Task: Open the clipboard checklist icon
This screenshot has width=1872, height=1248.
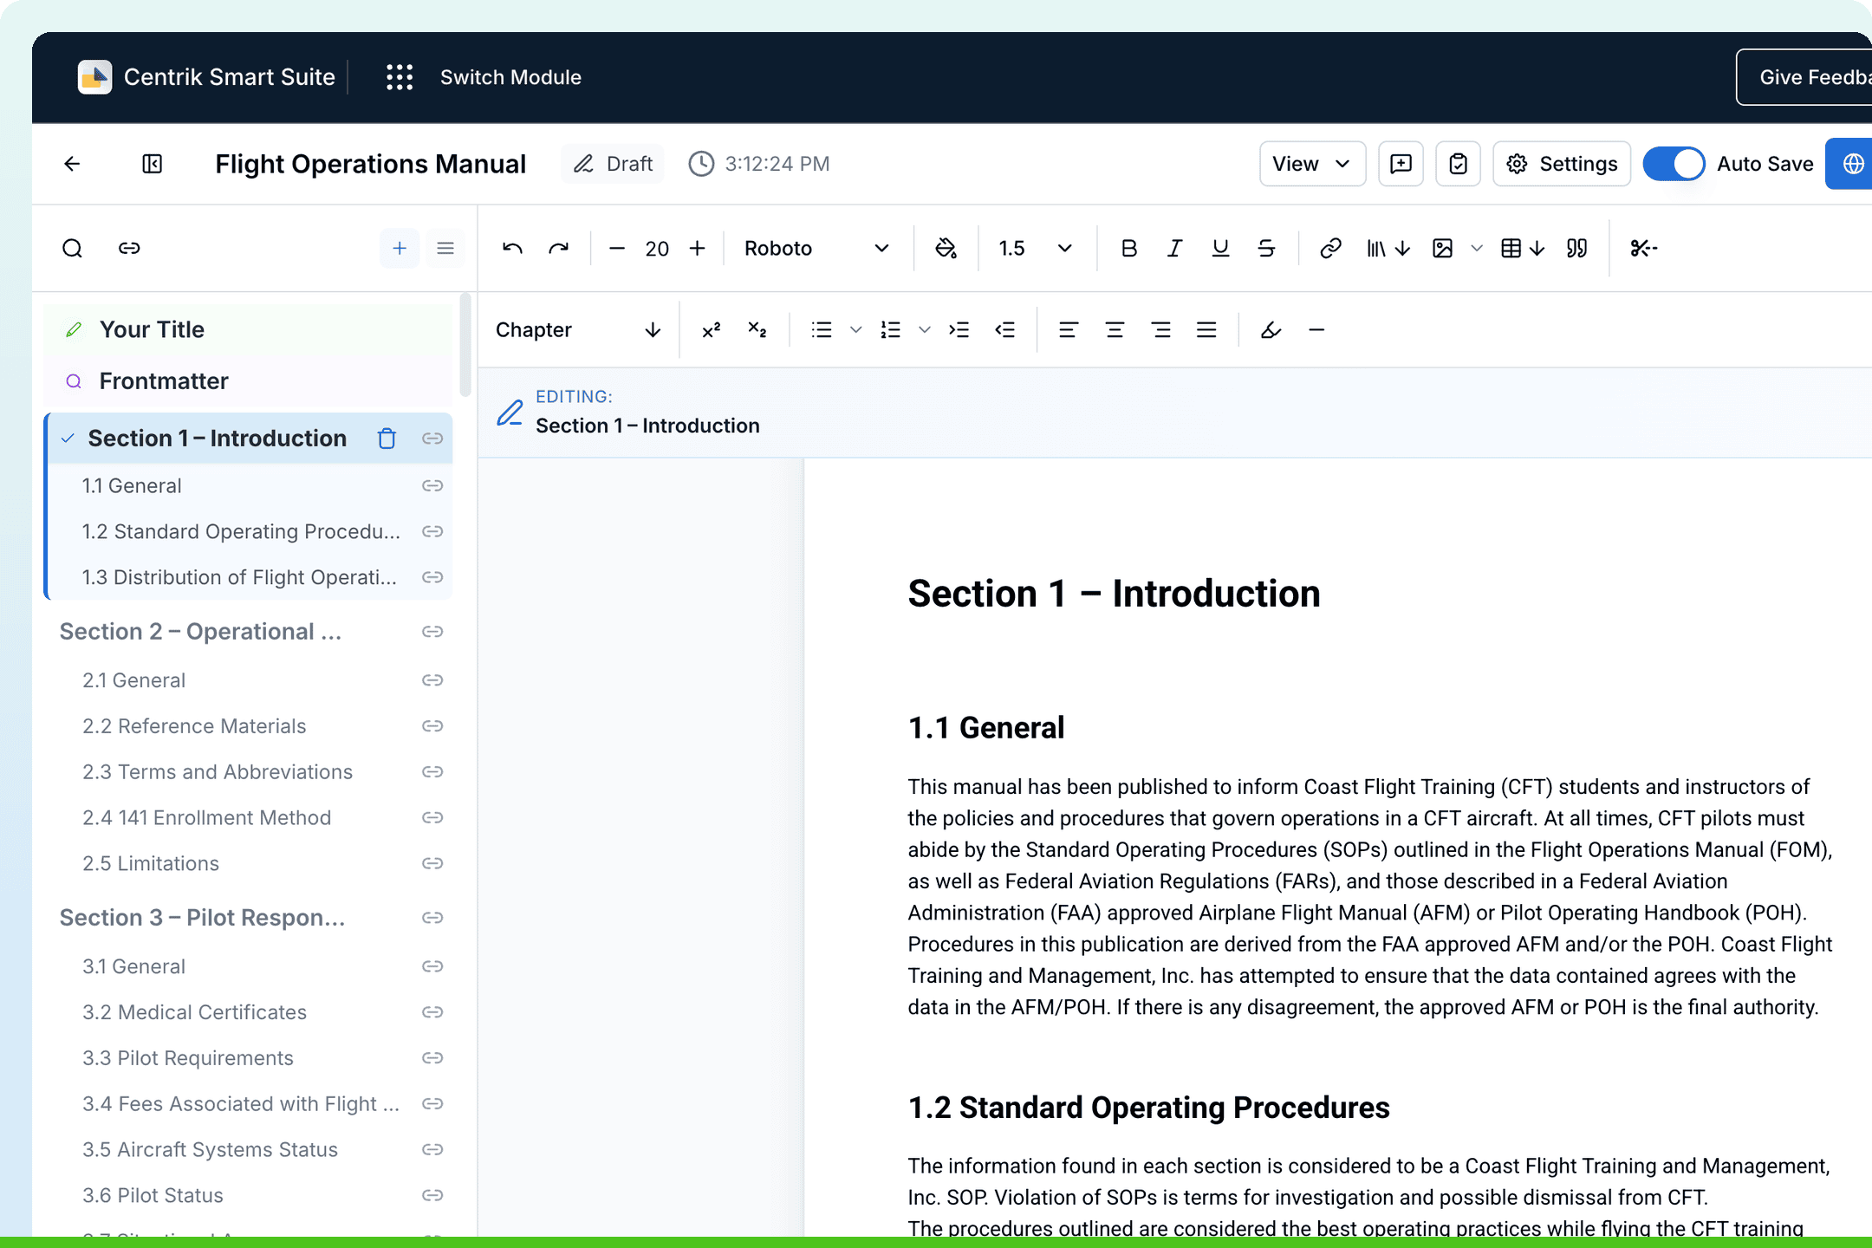Action: click(1458, 164)
